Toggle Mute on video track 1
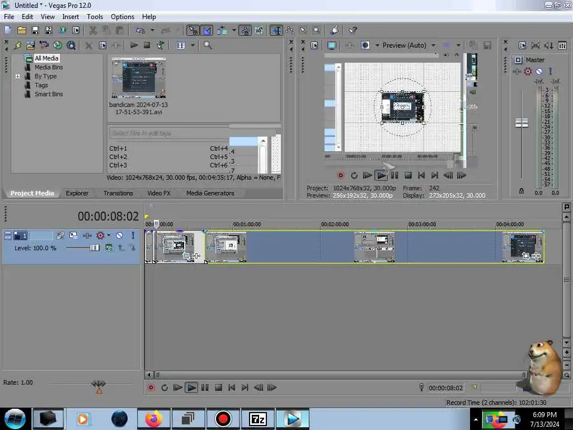 119,236
